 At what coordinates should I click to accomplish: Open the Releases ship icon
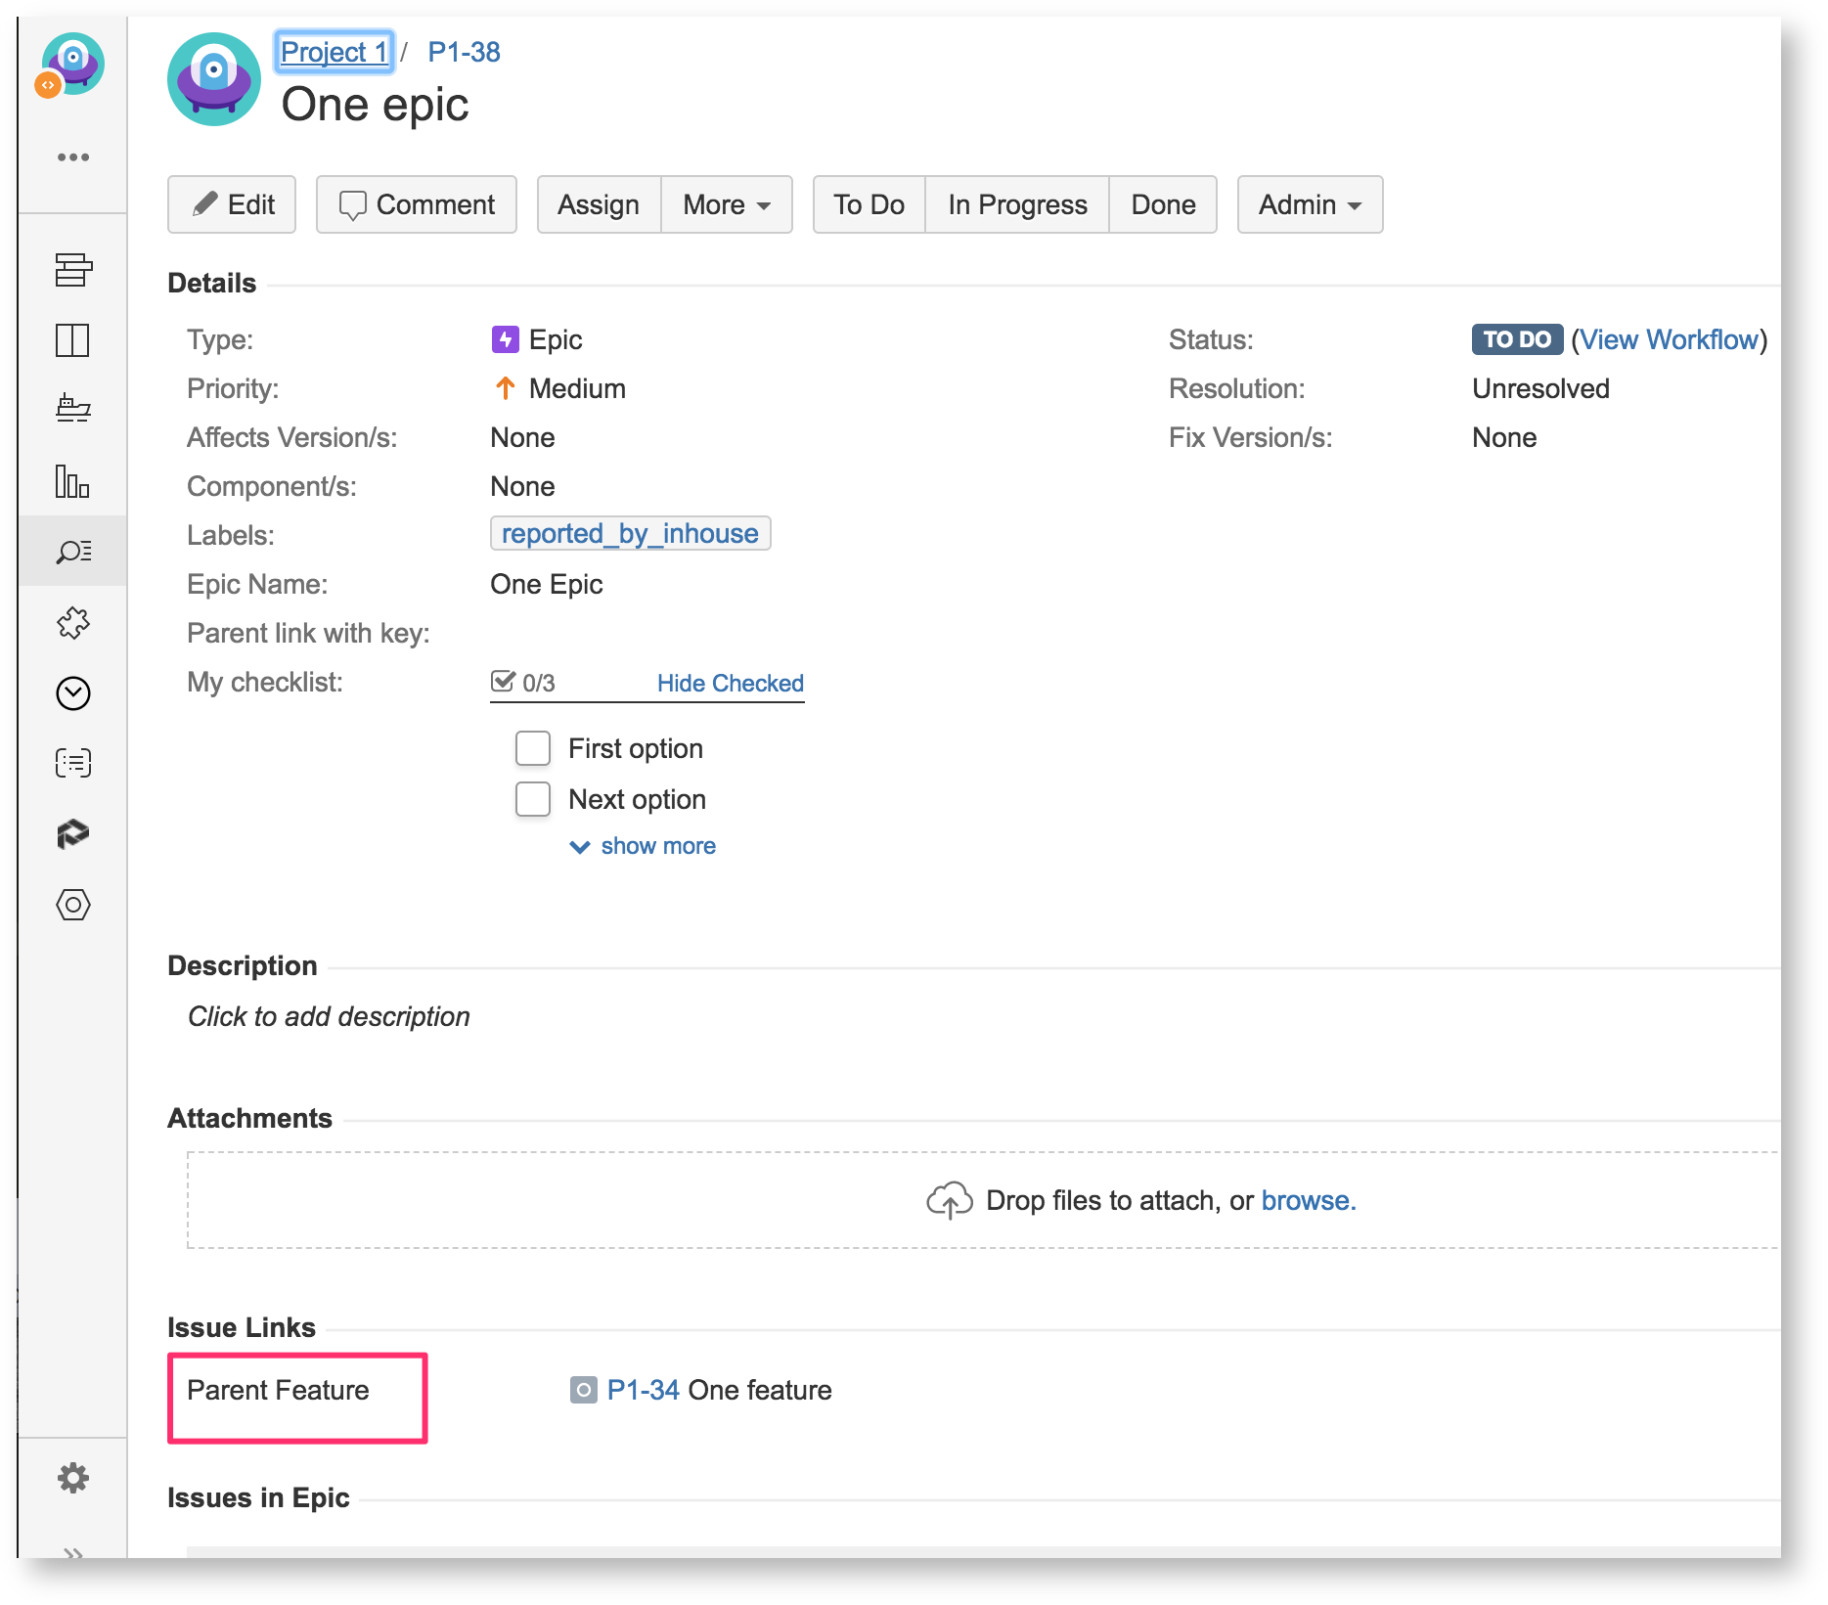(x=73, y=408)
